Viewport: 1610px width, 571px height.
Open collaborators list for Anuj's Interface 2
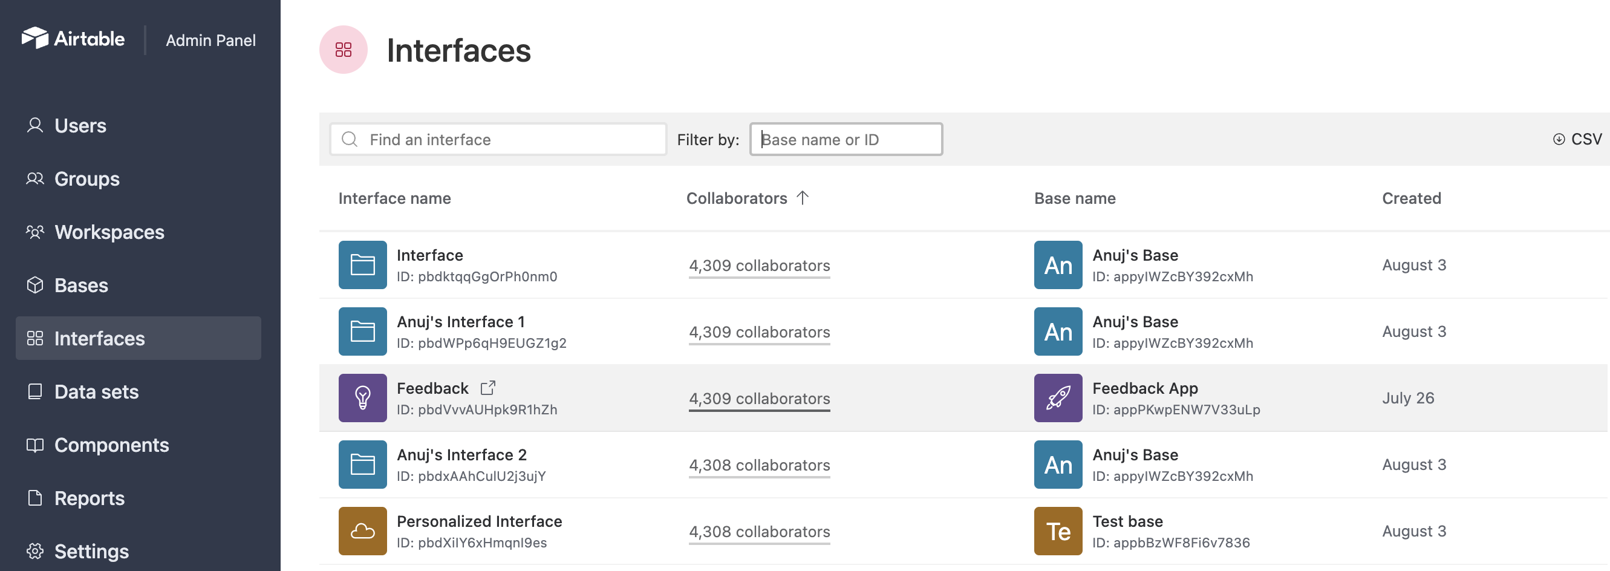(760, 465)
